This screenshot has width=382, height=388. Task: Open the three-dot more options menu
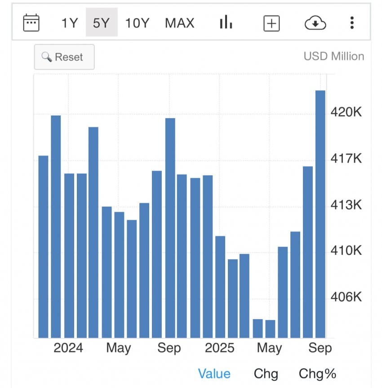click(352, 22)
